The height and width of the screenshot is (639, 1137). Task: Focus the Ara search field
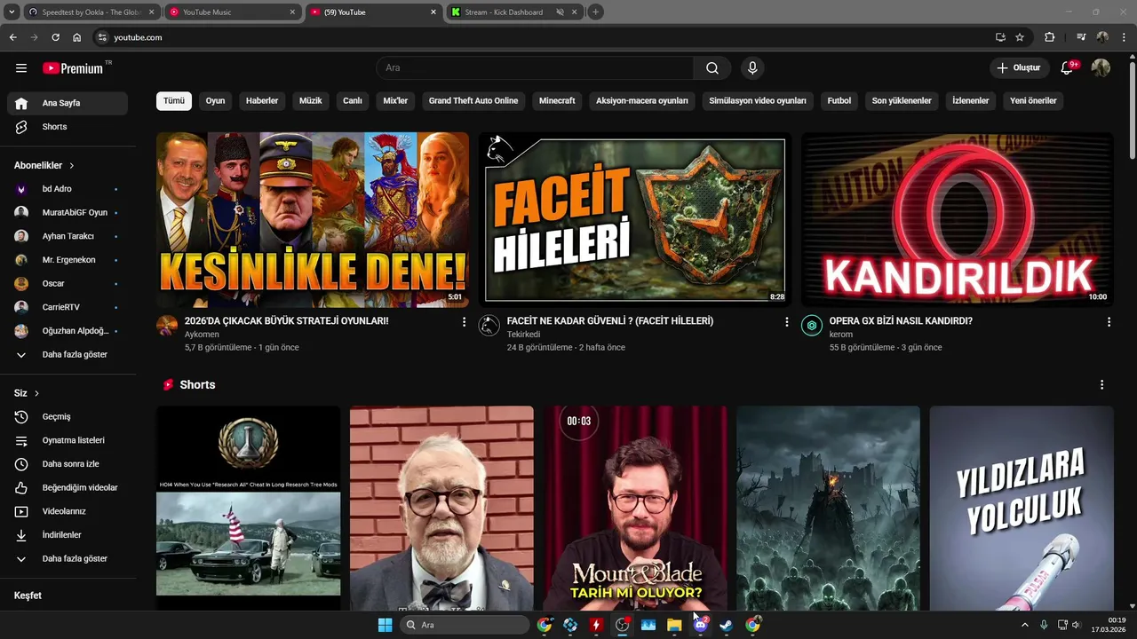click(535, 68)
